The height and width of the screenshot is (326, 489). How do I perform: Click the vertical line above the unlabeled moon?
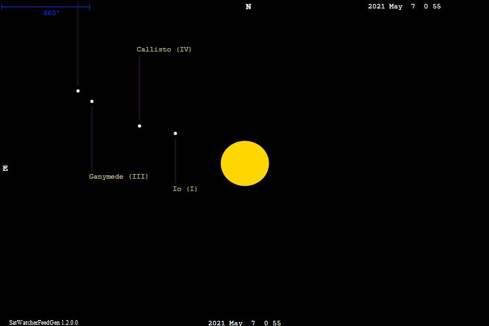[78, 46]
